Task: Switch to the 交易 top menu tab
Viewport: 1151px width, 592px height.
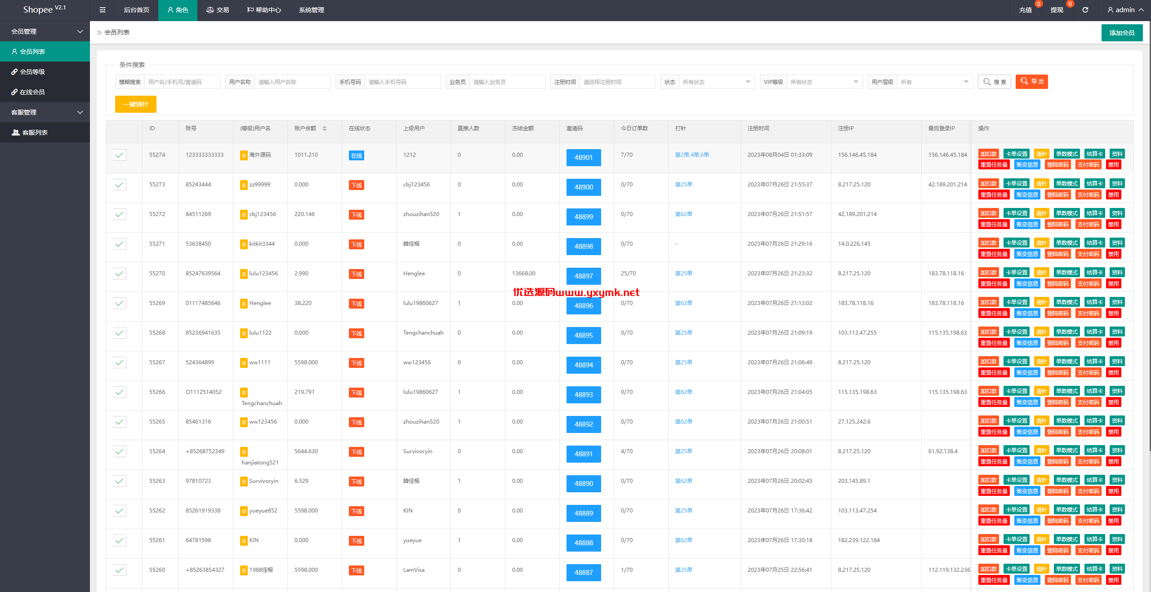Action: click(x=218, y=10)
